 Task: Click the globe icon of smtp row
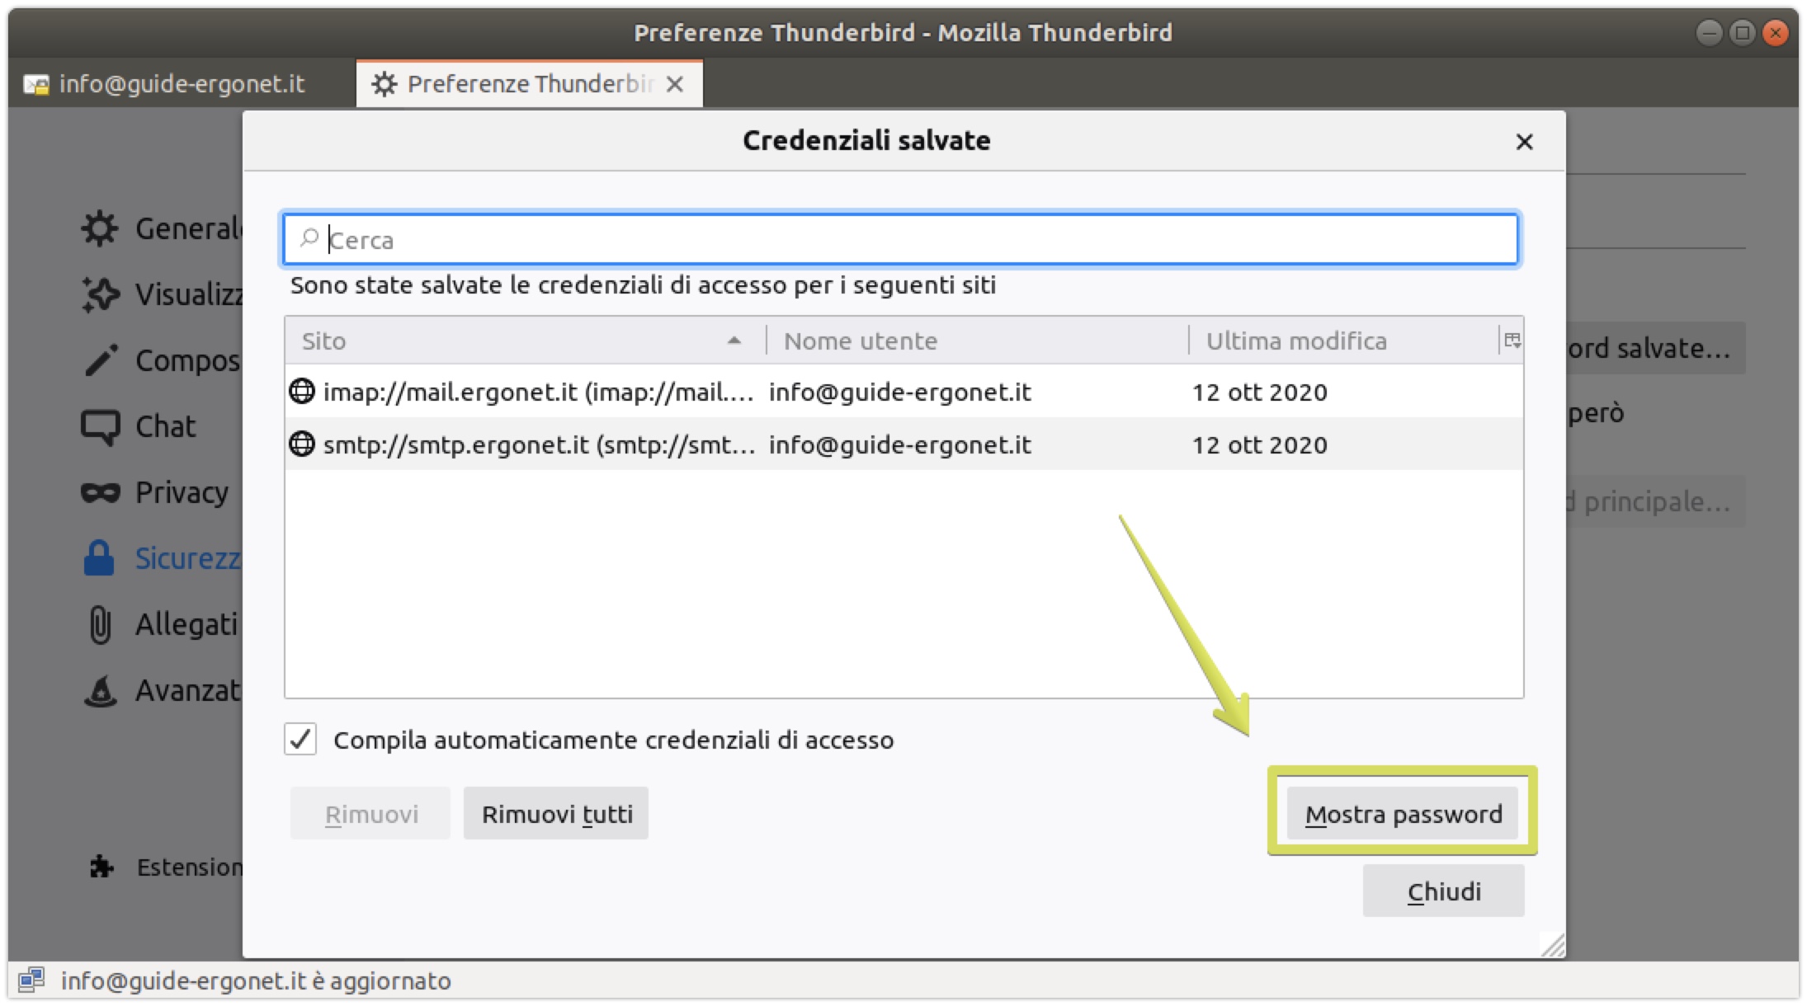(x=302, y=444)
